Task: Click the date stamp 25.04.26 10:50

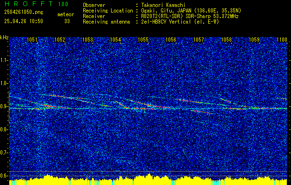Action: 24,21
